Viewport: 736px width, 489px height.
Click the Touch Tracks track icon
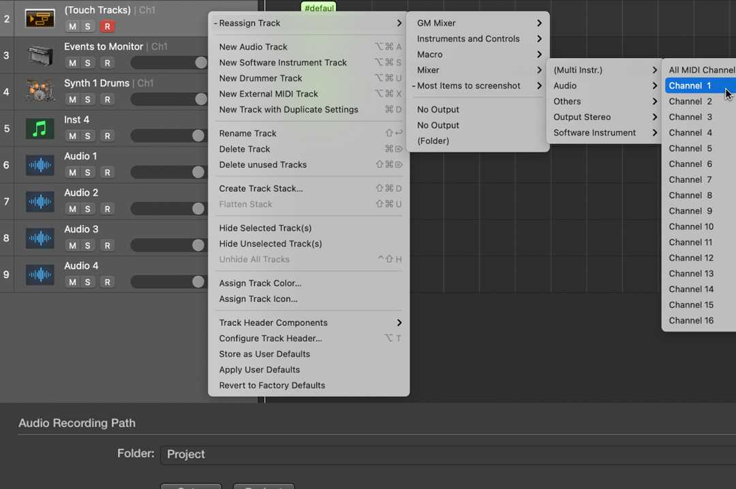click(40, 18)
